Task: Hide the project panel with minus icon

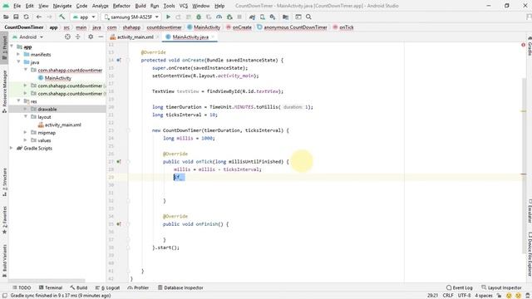Action: coord(101,37)
